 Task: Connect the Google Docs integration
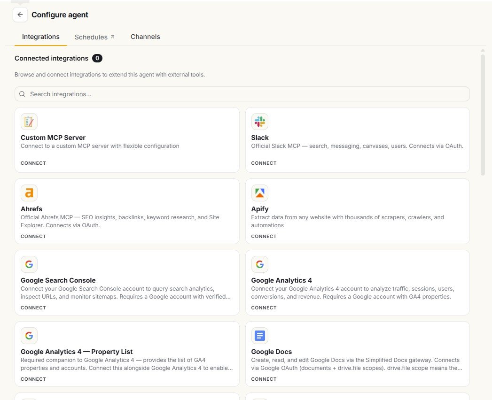coord(264,379)
